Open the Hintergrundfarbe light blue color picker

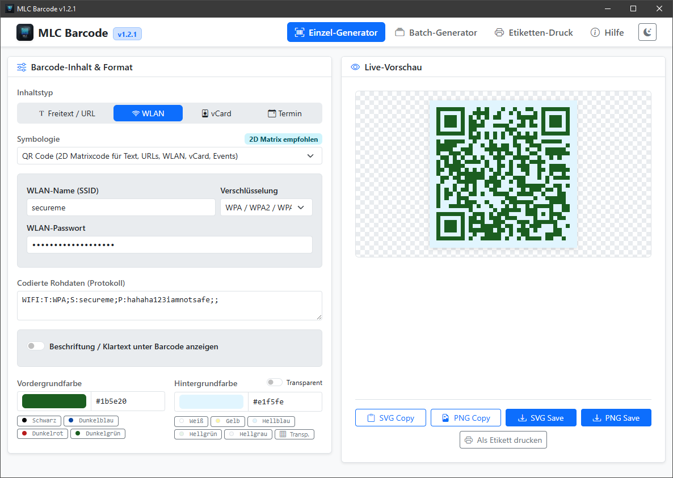(211, 401)
